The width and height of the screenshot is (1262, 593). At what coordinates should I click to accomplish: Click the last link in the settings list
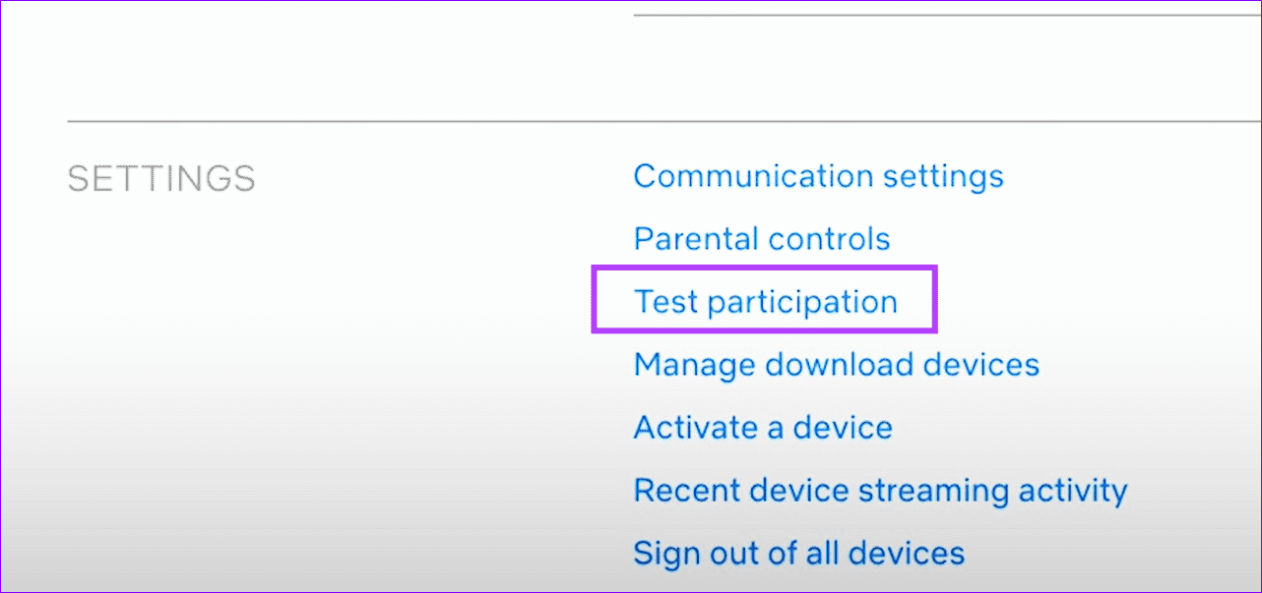click(x=798, y=553)
